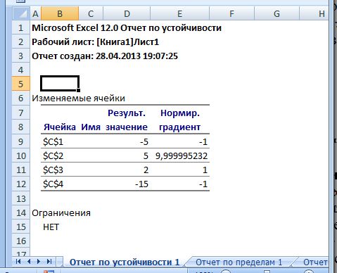The width and height of the screenshot is (337, 273).
Task: Select row 3 header
Action: [21, 56]
